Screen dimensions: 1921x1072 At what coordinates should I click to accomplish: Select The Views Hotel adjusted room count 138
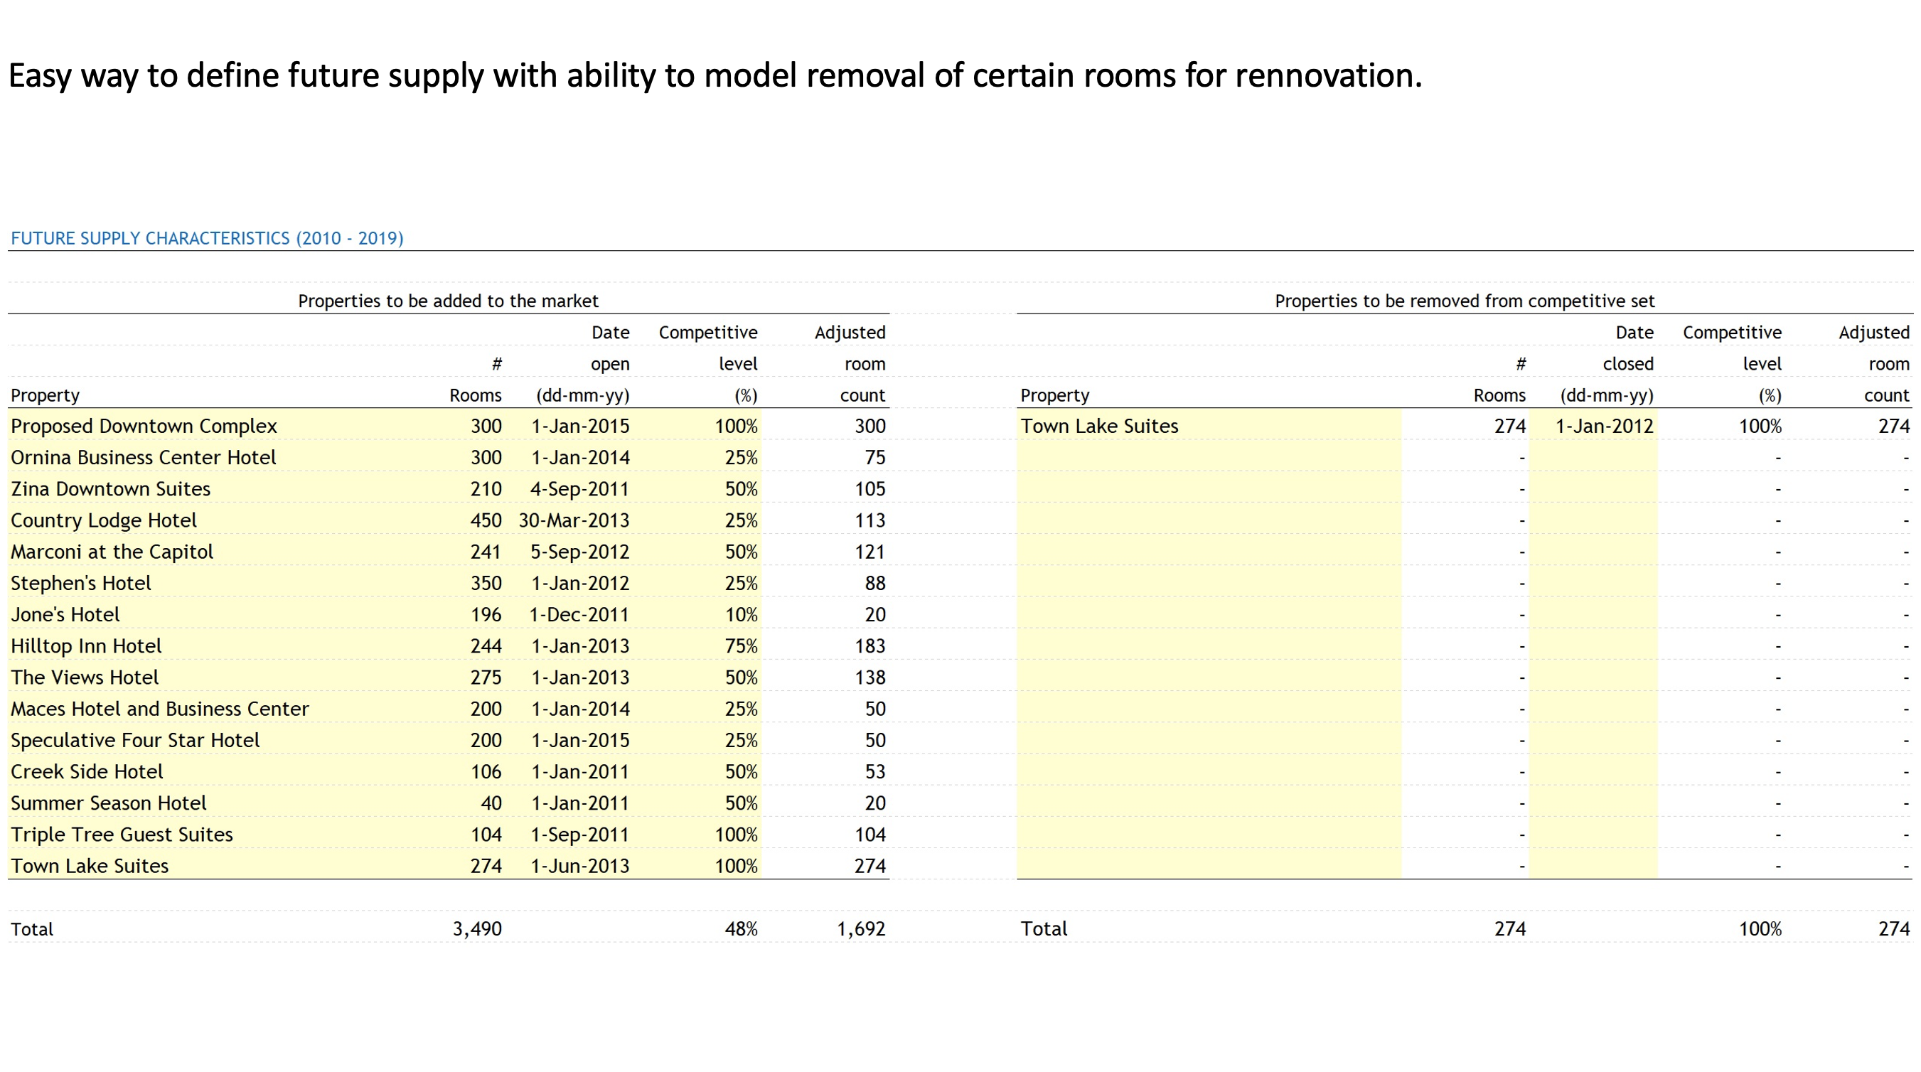coord(869,677)
